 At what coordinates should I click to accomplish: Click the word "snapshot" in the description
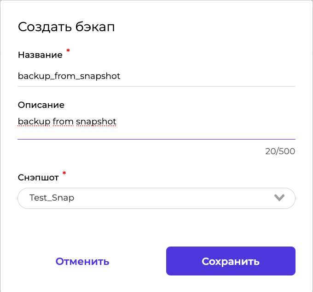[96, 122]
